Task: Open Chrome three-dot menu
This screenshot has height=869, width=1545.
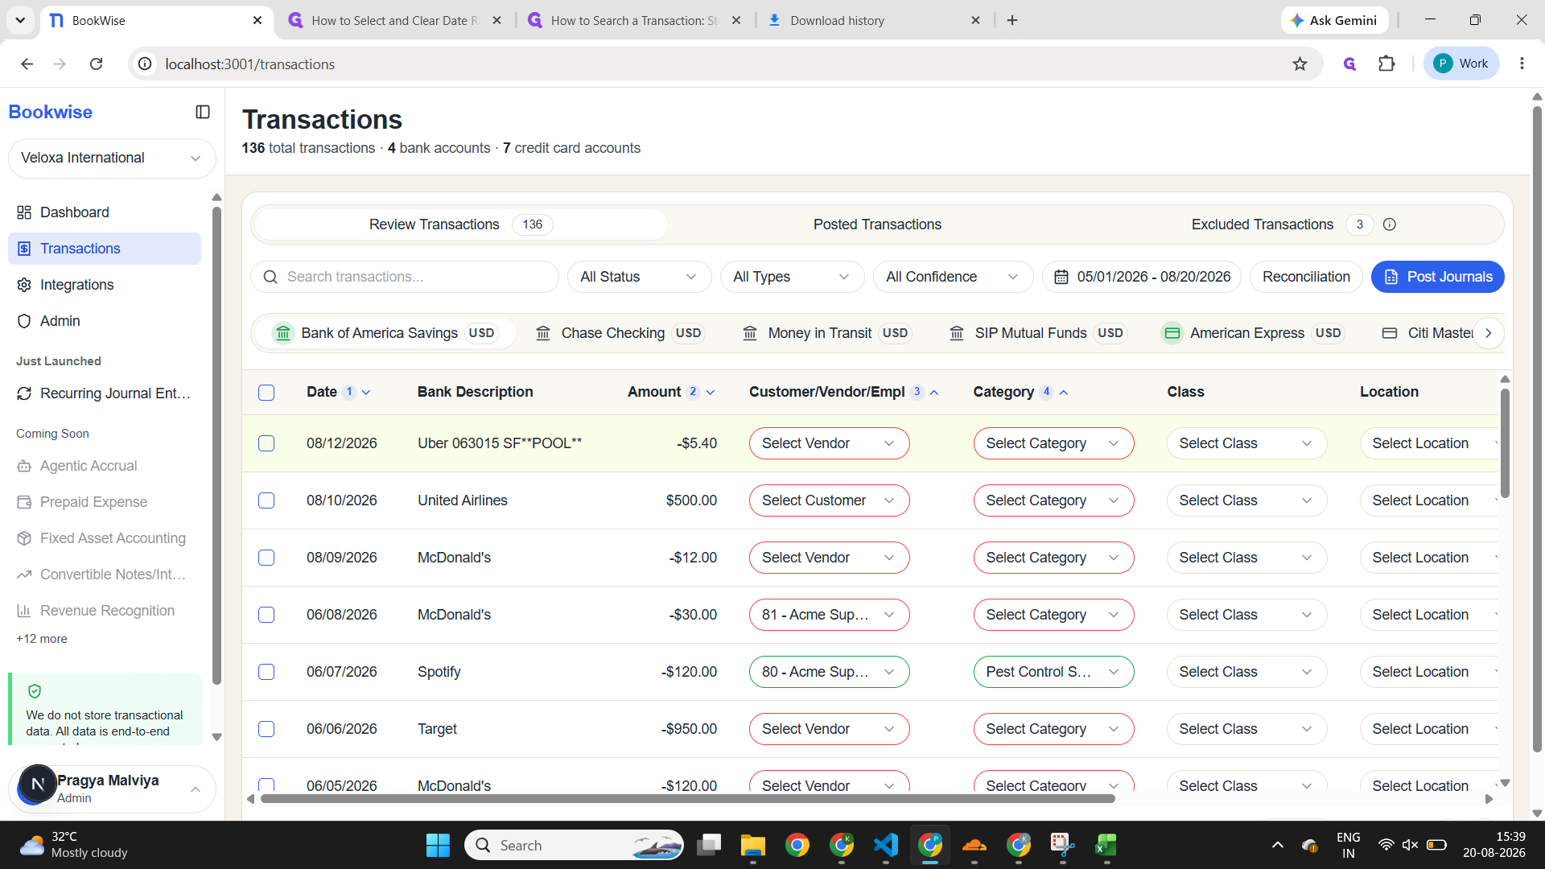Action: click(1522, 64)
